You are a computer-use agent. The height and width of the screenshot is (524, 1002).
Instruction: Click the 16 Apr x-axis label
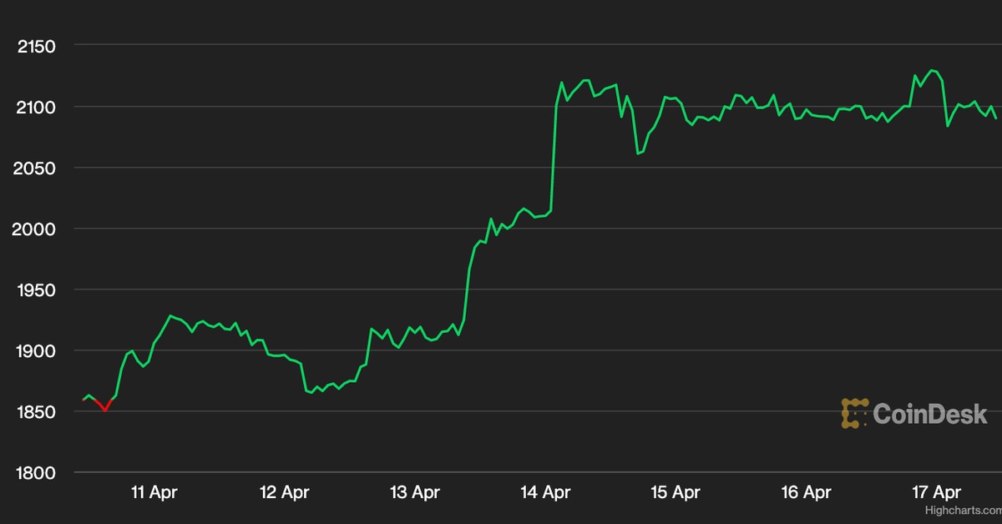point(806,492)
